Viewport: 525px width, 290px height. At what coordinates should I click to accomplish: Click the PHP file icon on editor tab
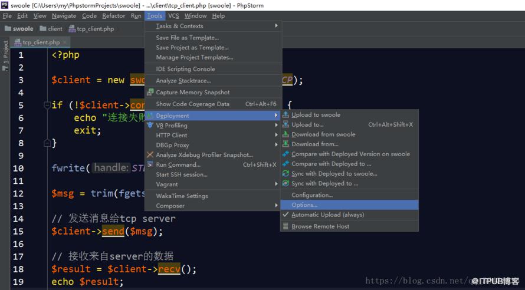point(18,42)
